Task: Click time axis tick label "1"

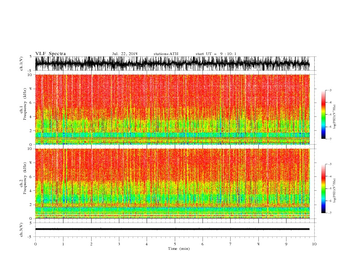Action: pos(63,244)
